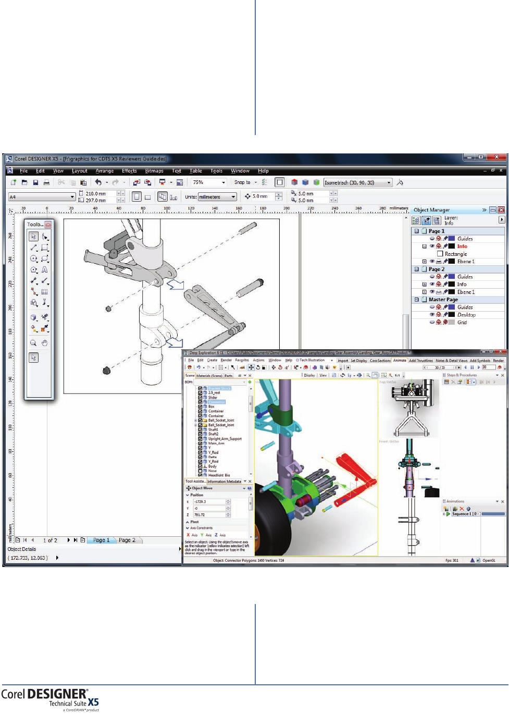Screen dimensions: 509x714
Task: Choose portrait page orientation button
Action: (136, 197)
